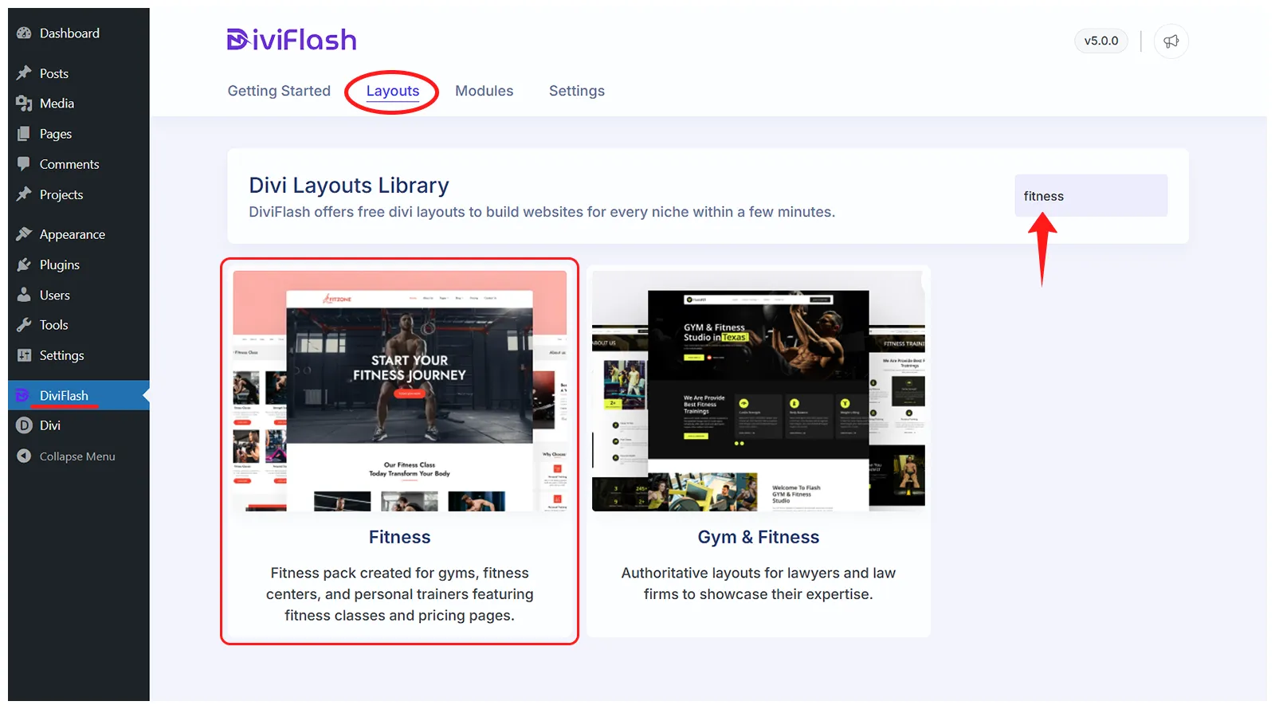Image resolution: width=1275 pixels, height=709 pixels.
Task: Click the Posts pin icon
Action: point(24,73)
